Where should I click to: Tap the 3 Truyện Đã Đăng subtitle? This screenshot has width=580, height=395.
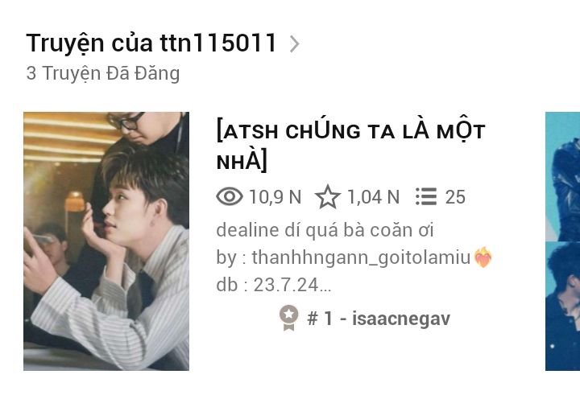(103, 73)
